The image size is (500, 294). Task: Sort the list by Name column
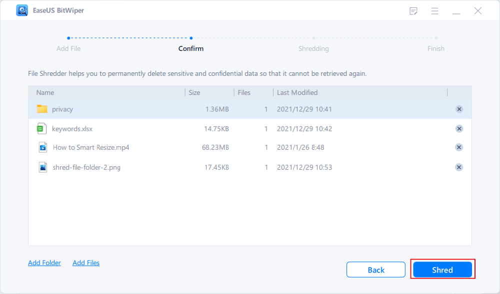[45, 92]
